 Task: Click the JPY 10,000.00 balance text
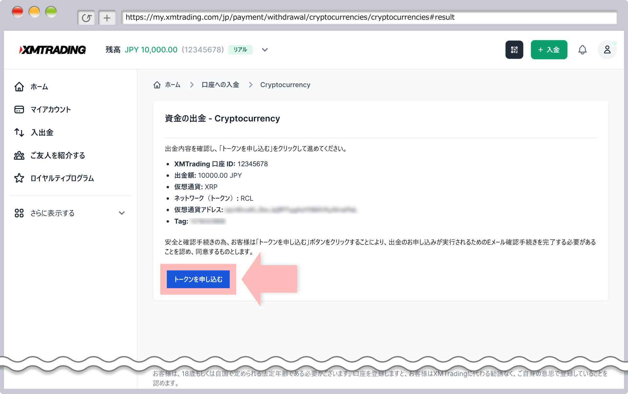point(151,50)
